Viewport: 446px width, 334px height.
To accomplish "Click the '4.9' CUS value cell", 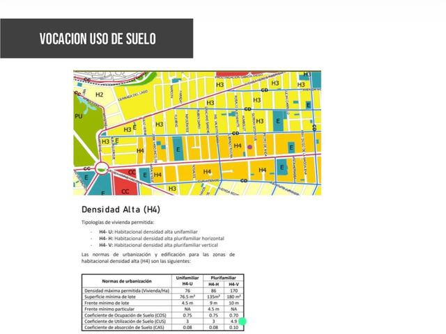I will tap(234, 321).
